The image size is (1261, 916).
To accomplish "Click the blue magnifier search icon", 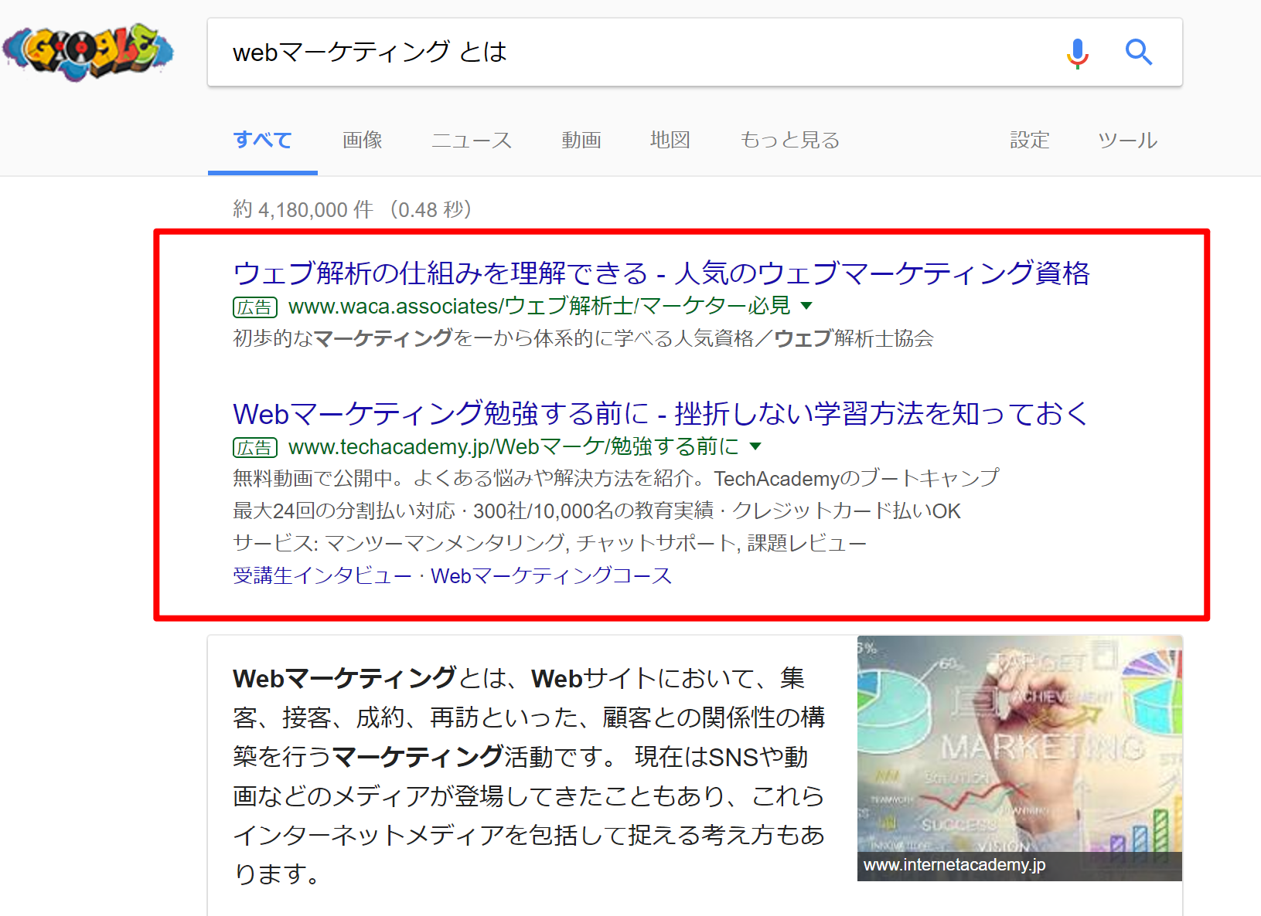I will (1139, 53).
